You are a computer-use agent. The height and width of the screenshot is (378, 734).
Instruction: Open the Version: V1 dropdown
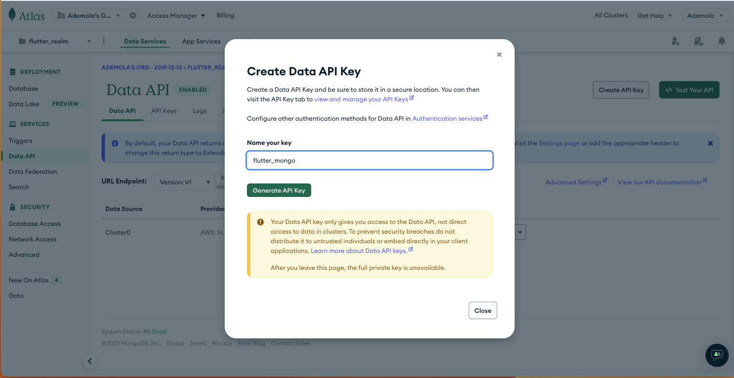pos(184,182)
